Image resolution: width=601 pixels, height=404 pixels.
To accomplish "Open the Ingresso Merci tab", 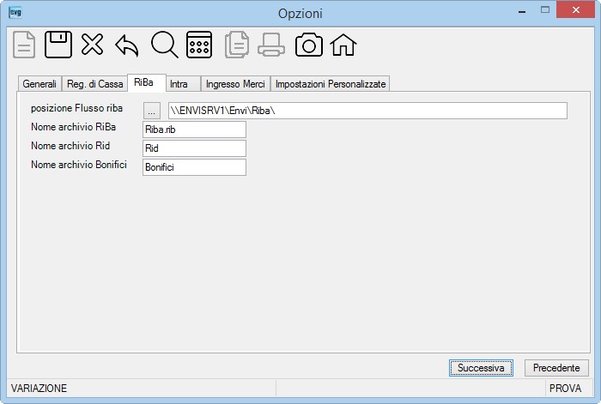I will [x=235, y=84].
